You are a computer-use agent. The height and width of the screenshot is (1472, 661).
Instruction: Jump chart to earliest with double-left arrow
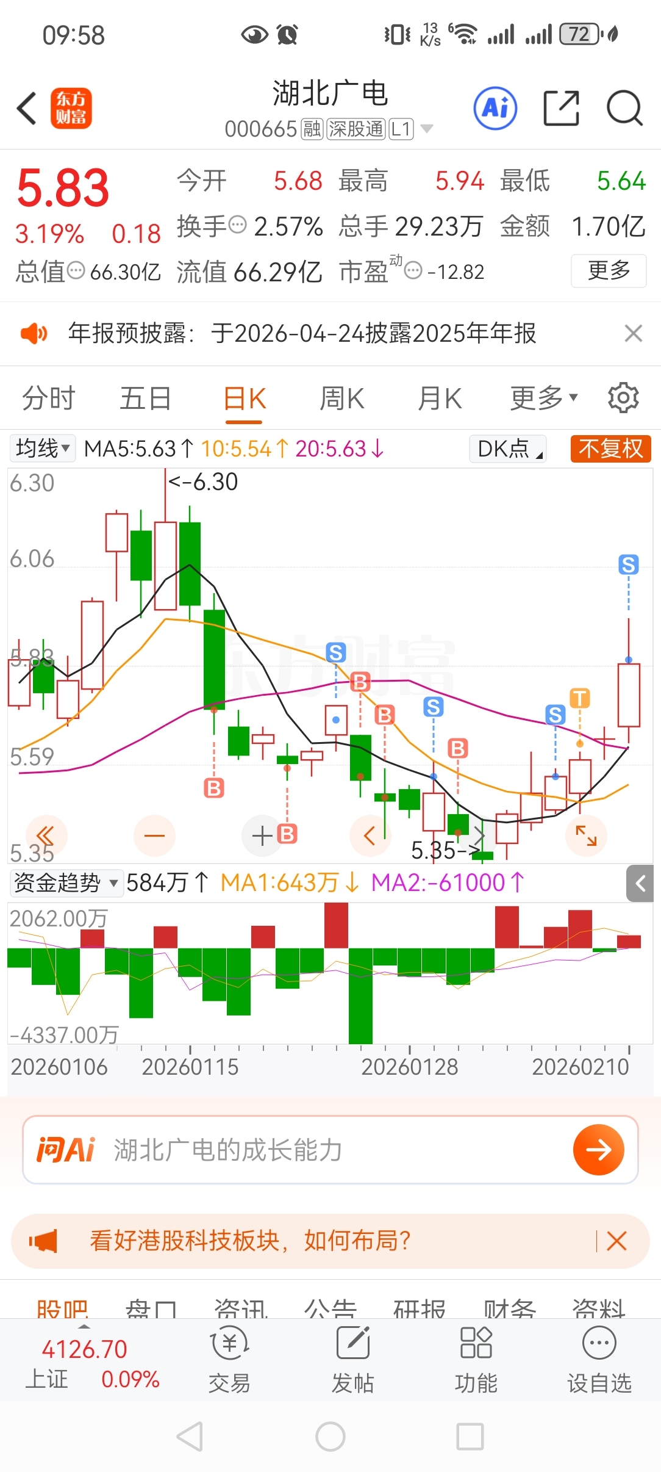[46, 835]
